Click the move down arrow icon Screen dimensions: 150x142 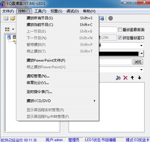pyautogui.click(x=139, y=78)
